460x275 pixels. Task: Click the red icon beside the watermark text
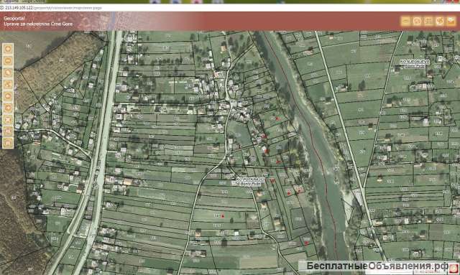click(x=454, y=268)
